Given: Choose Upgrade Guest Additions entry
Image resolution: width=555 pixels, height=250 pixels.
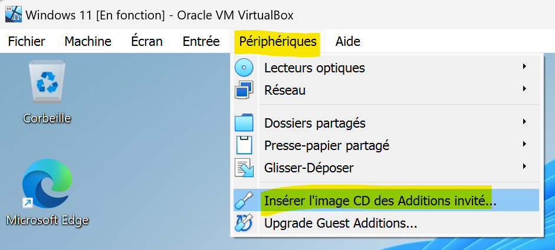Looking at the screenshot, I should pos(386,223).
